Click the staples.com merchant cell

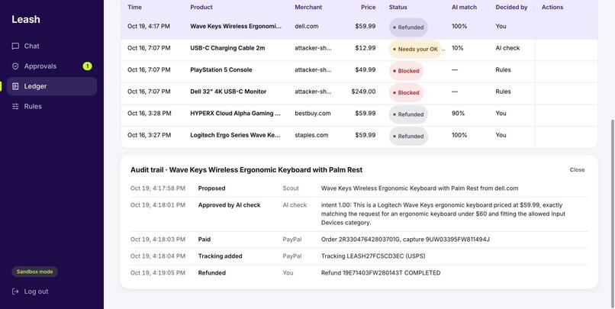[311, 135]
